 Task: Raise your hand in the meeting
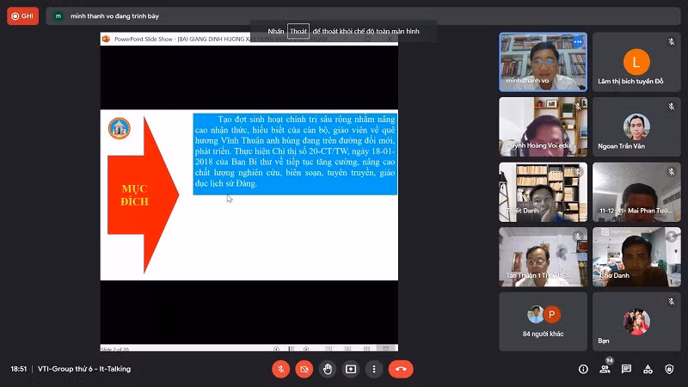[x=327, y=369]
